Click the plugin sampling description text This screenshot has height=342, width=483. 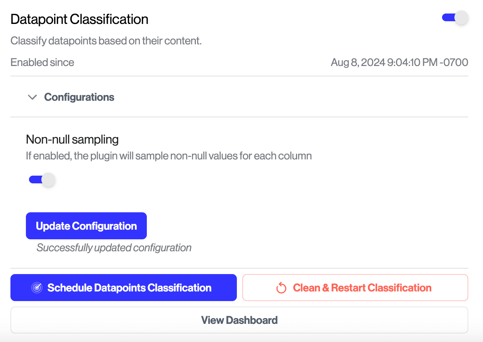(168, 156)
